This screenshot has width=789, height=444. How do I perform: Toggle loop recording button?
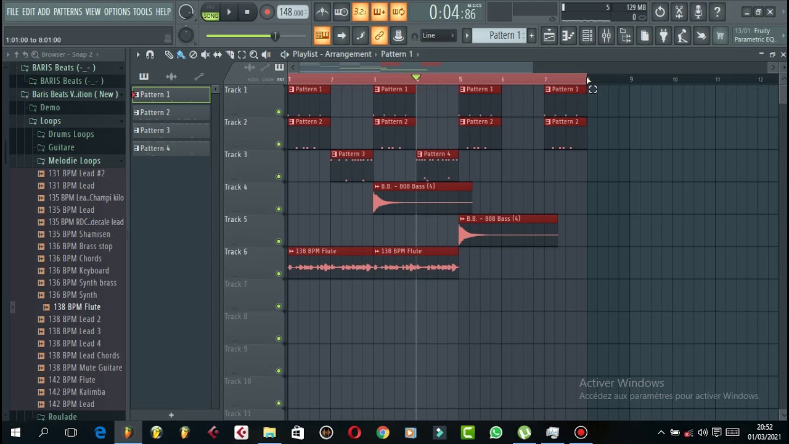click(x=398, y=12)
